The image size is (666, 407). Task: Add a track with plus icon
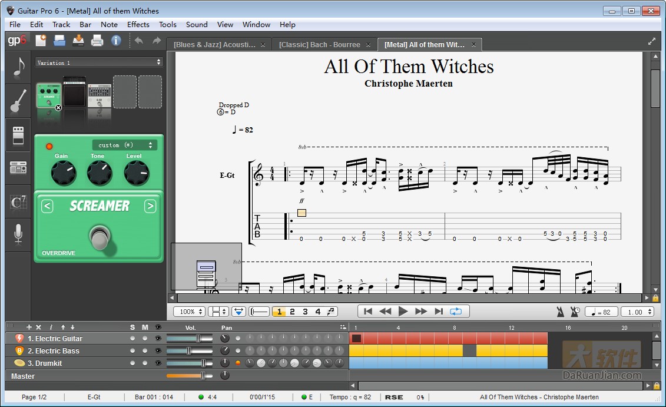pos(29,327)
